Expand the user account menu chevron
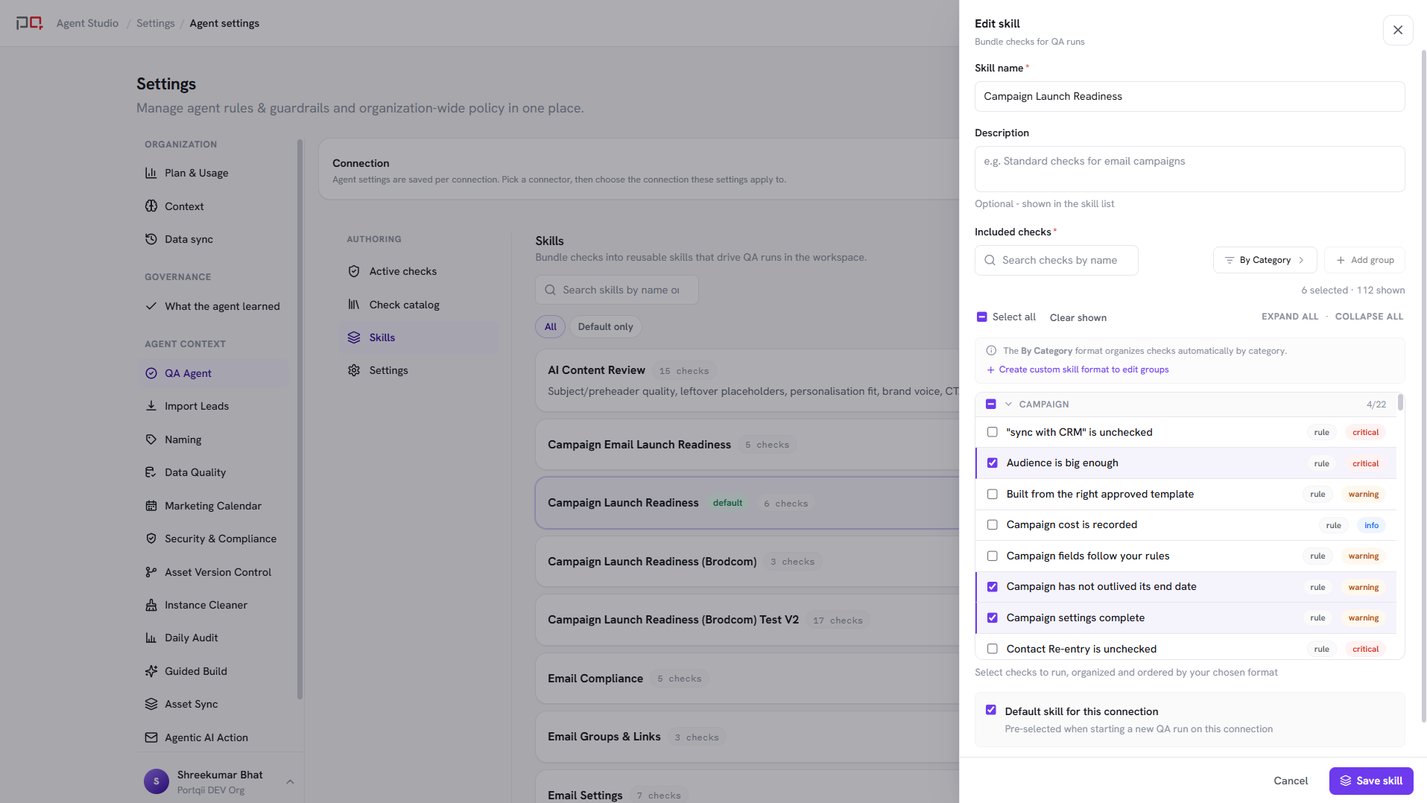This screenshot has width=1427, height=803. pos(290,781)
